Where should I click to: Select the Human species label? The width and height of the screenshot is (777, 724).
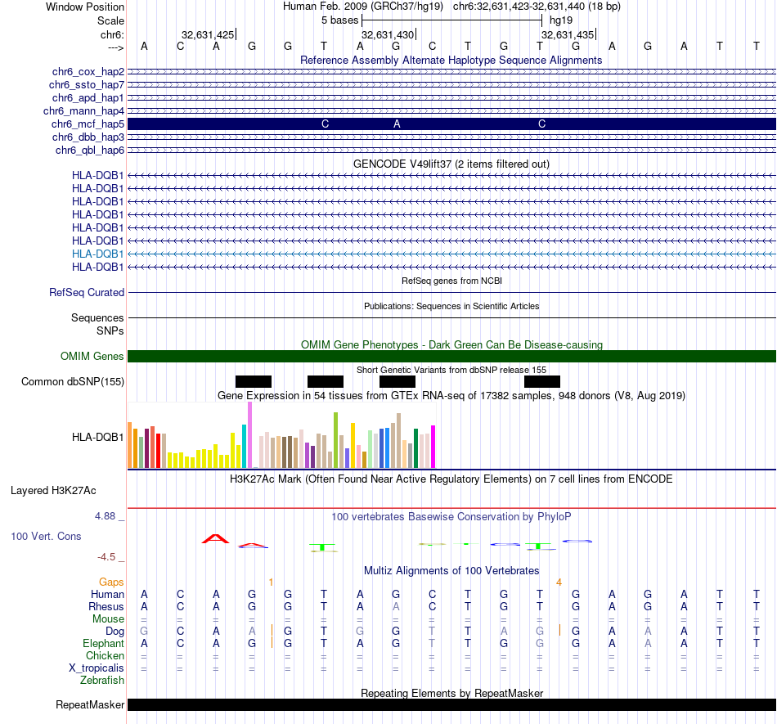[x=107, y=594]
